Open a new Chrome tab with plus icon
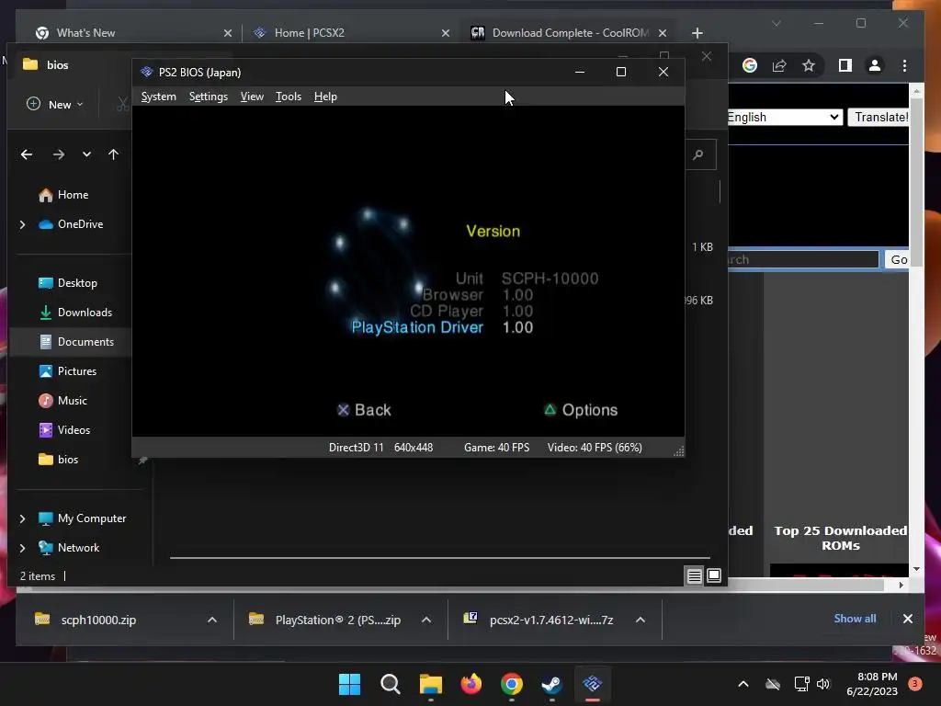Image resolution: width=941 pixels, height=706 pixels. pyautogui.click(x=697, y=33)
